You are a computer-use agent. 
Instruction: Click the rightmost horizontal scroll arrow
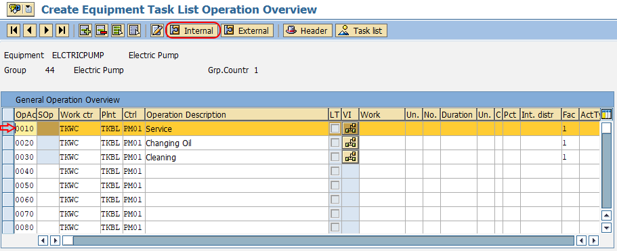coord(593,240)
